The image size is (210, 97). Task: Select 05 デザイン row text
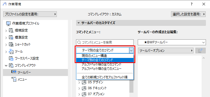pos(96,82)
